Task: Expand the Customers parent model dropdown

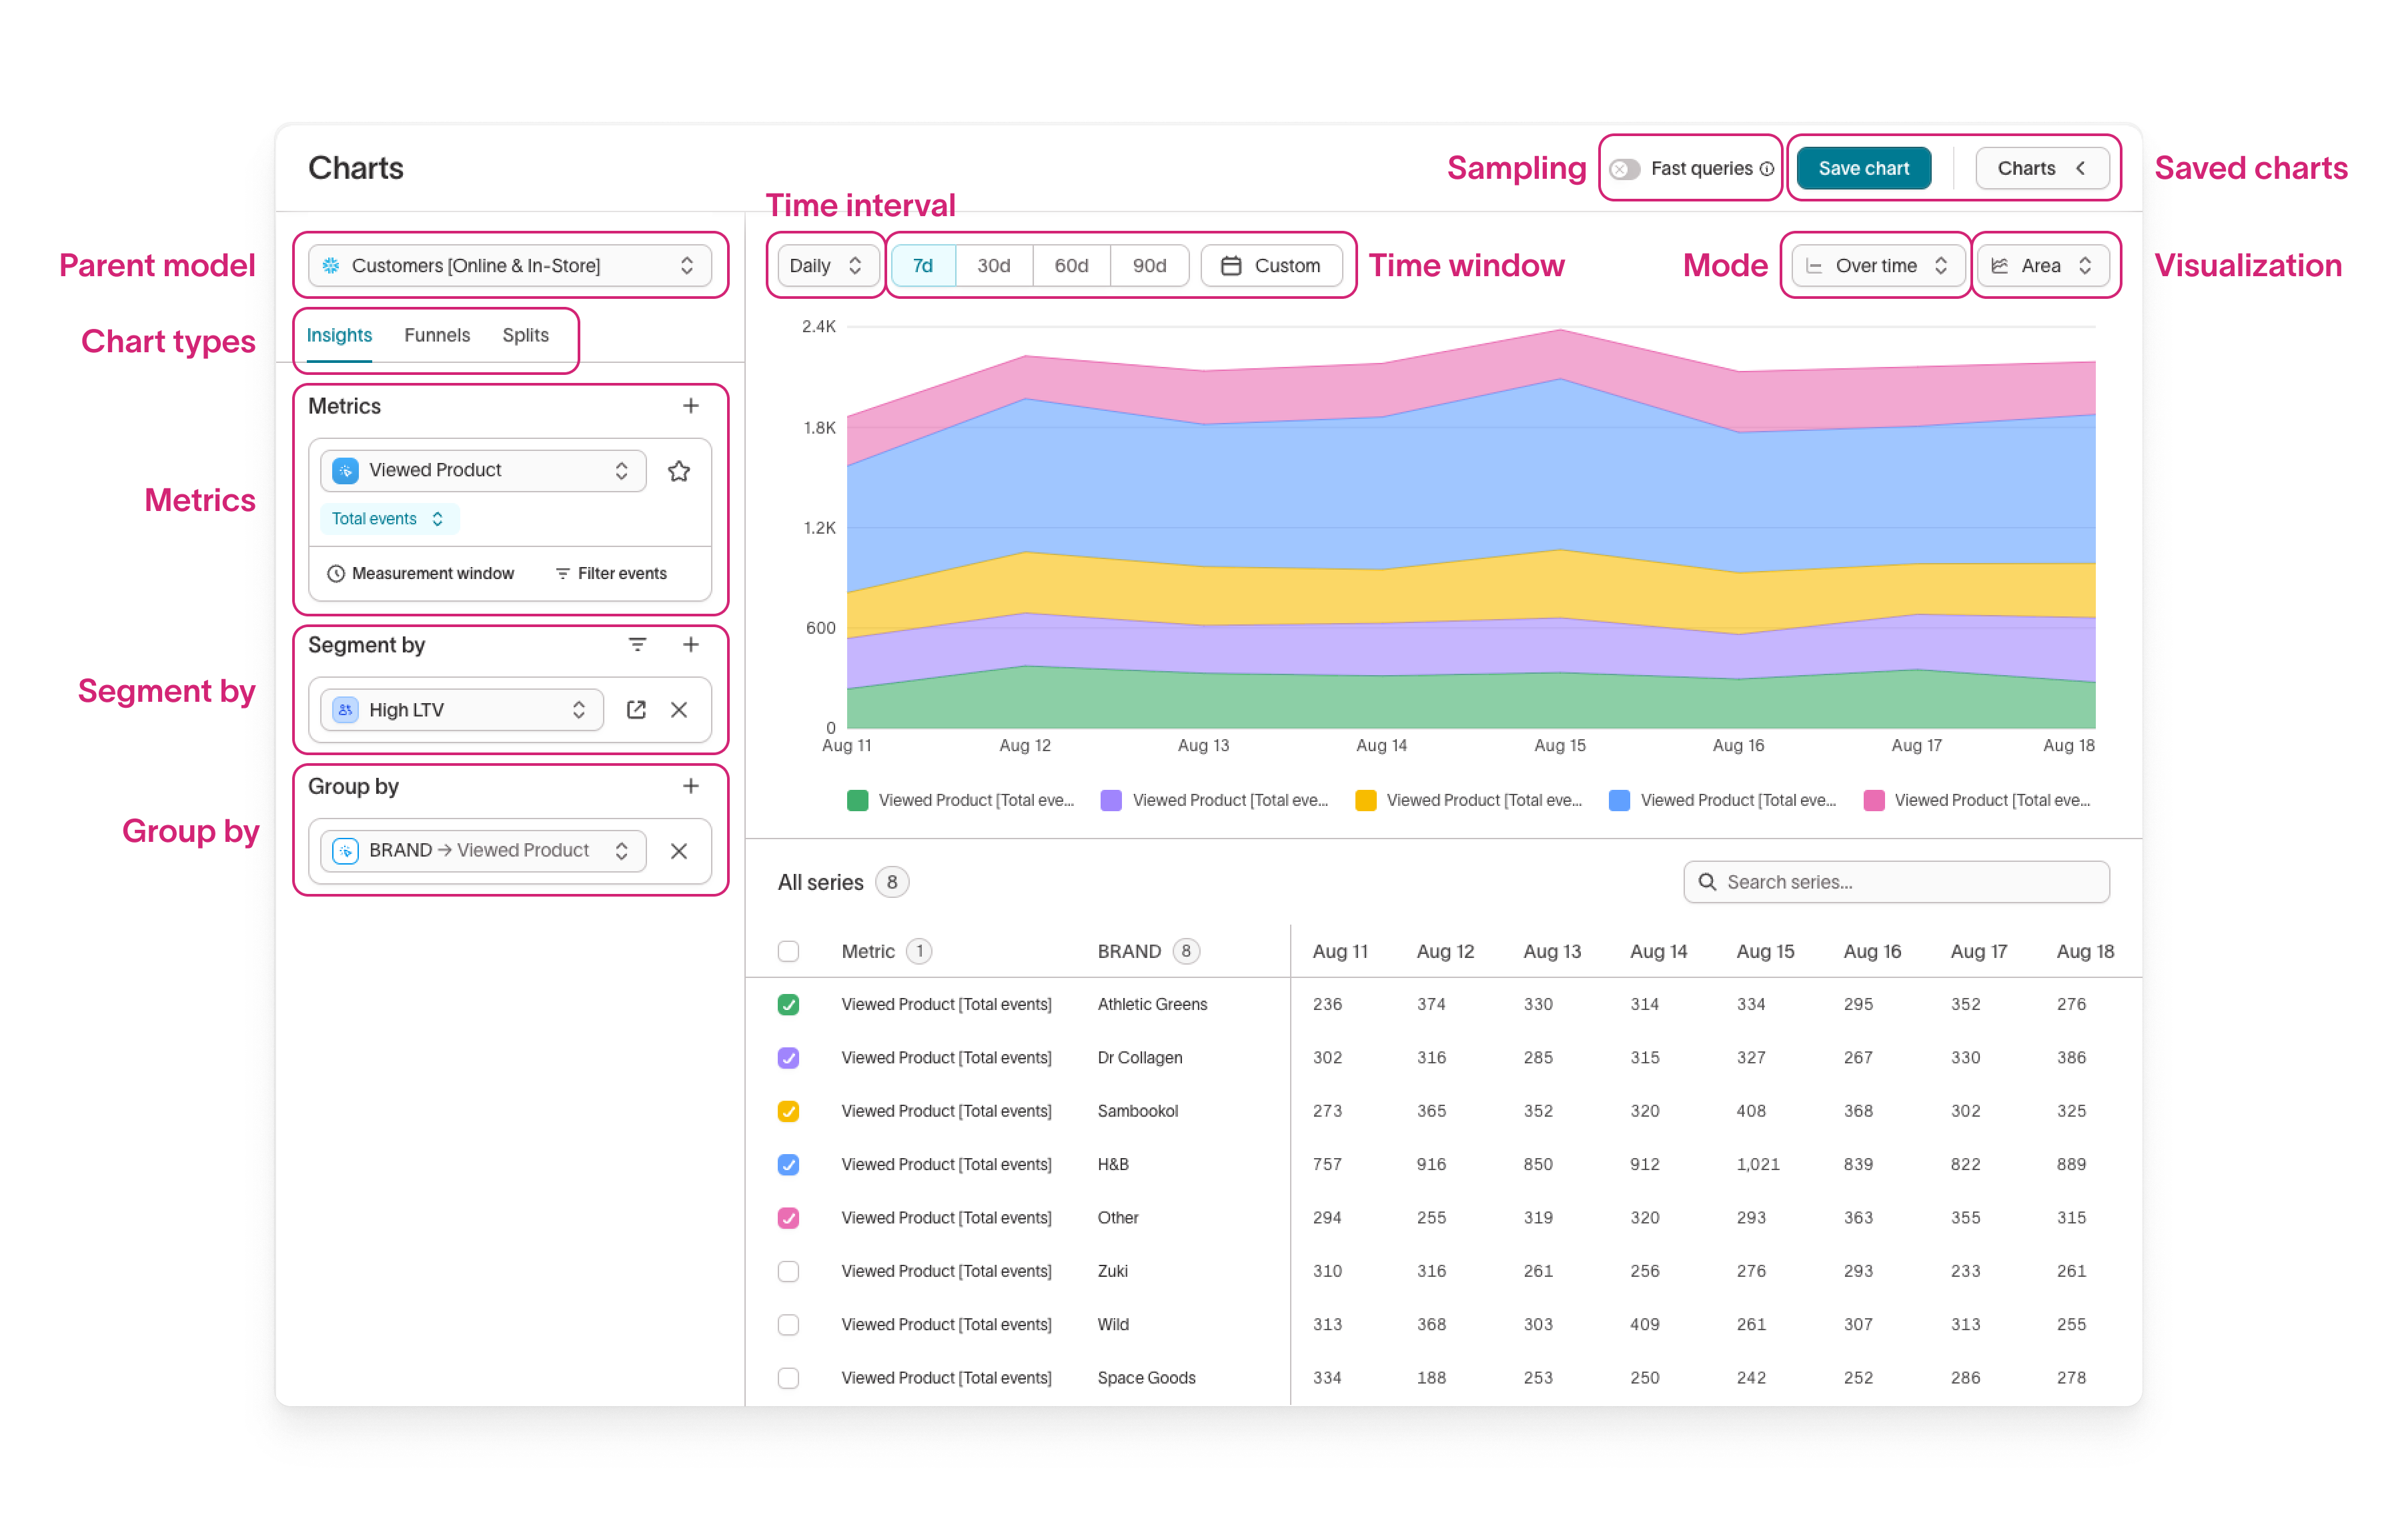Action: tap(510, 266)
